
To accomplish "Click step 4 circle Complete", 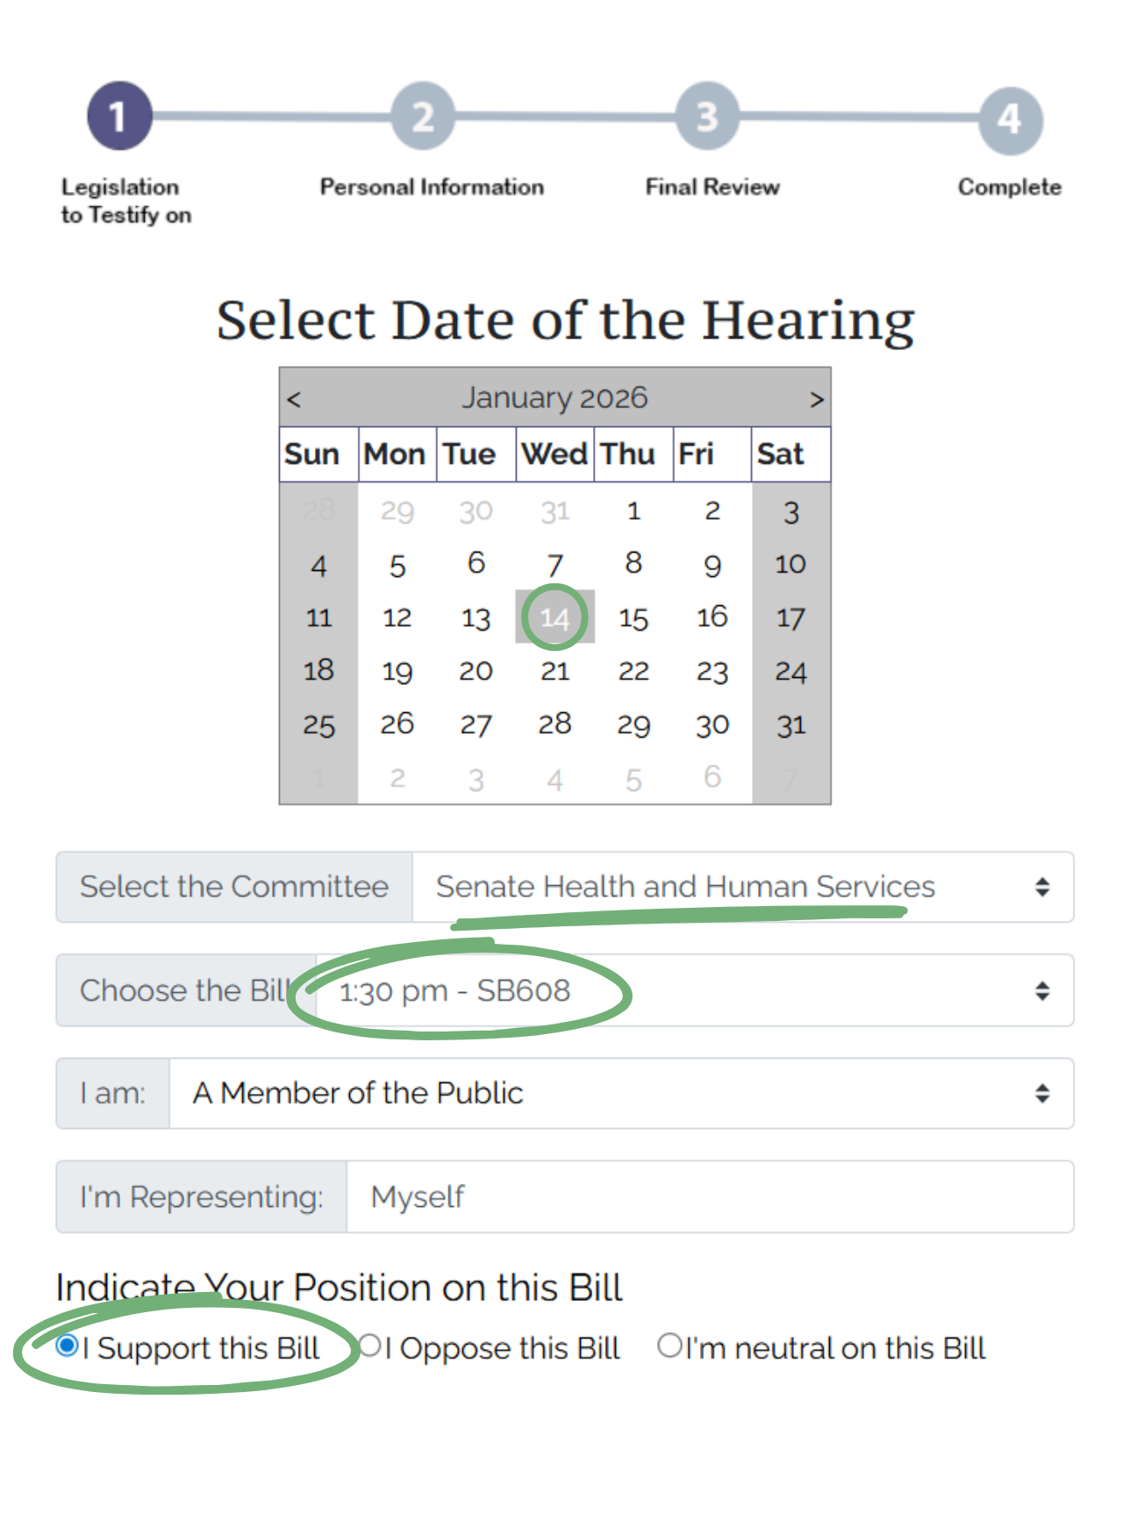I will [x=1010, y=119].
